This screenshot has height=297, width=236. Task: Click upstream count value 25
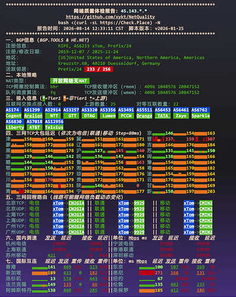click(113, 104)
